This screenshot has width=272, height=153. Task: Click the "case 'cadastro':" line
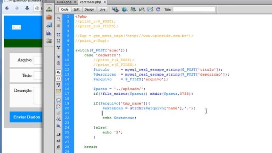pyautogui.click(x=102, y=55)
